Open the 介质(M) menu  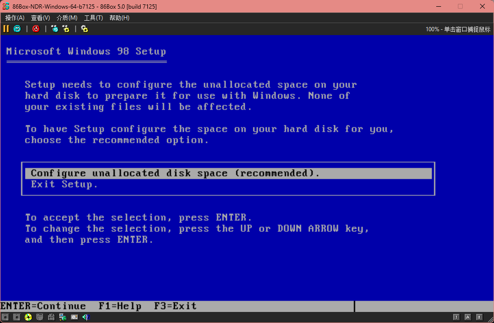tap(67, 18)
